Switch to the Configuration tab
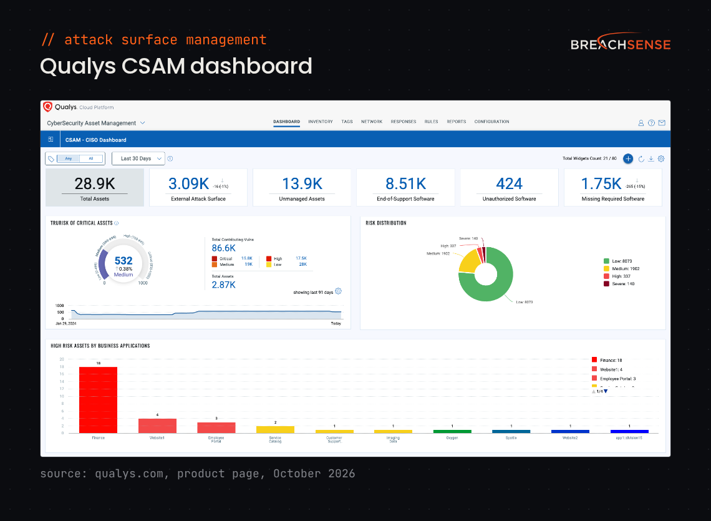This screenshot has width=711, height=521. click(491, 122)
